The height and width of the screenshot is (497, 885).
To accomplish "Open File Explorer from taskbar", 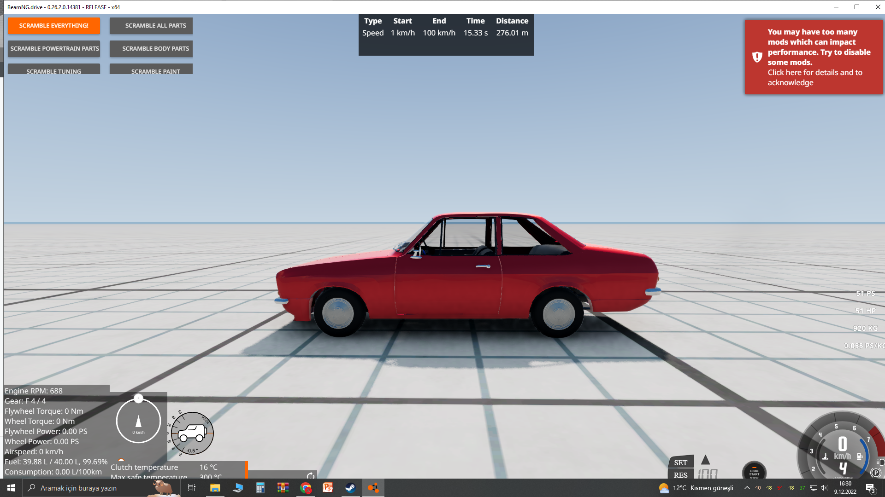I will (215, 488).
